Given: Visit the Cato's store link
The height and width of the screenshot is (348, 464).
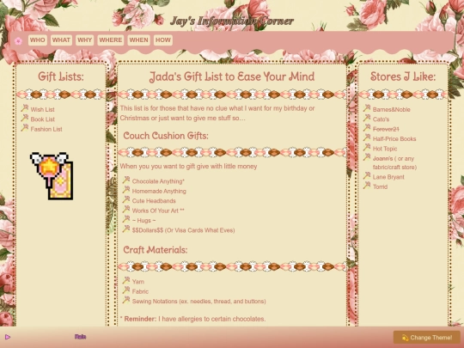Looking at the screenshot, I should point(381,119).
